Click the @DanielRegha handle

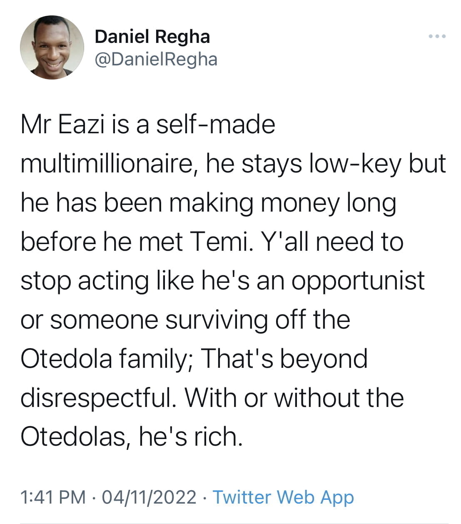click(156, 60)
